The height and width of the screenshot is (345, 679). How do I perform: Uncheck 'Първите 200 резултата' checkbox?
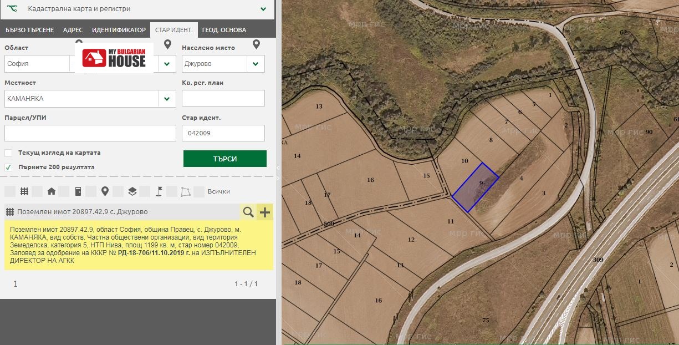point(8,167)
